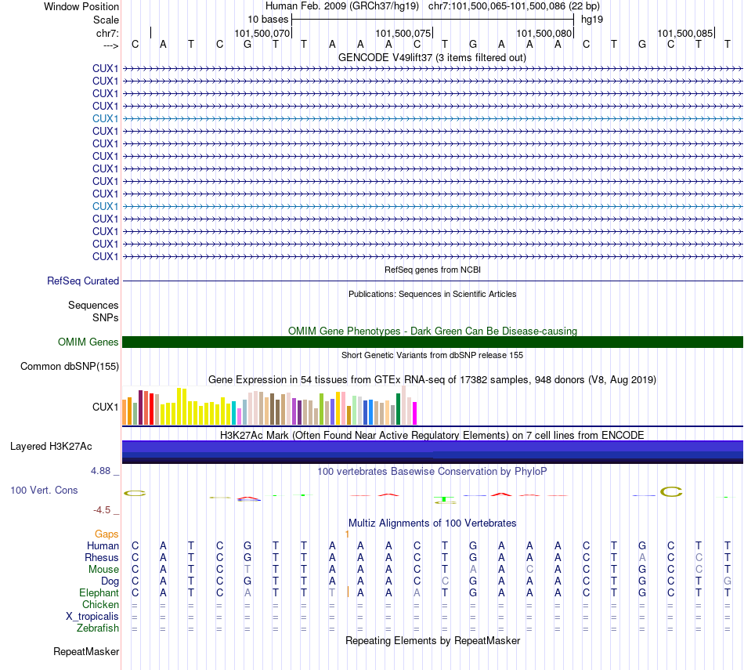The height and width of the screenshot is (670, 744).
Task: Click the Mouse species label
Action: (x=104, y=569)
